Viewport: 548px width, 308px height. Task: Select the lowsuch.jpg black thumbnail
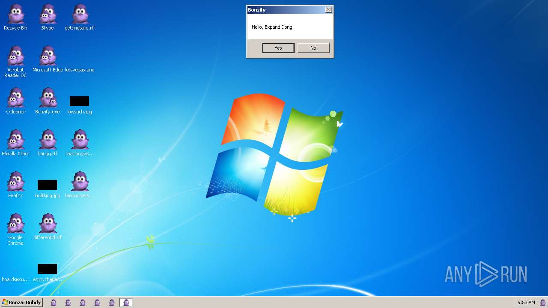pos(80,101)
